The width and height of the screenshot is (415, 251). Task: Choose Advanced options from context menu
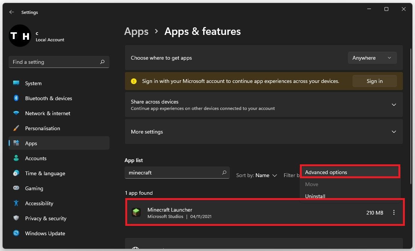(x=326, y=172)
